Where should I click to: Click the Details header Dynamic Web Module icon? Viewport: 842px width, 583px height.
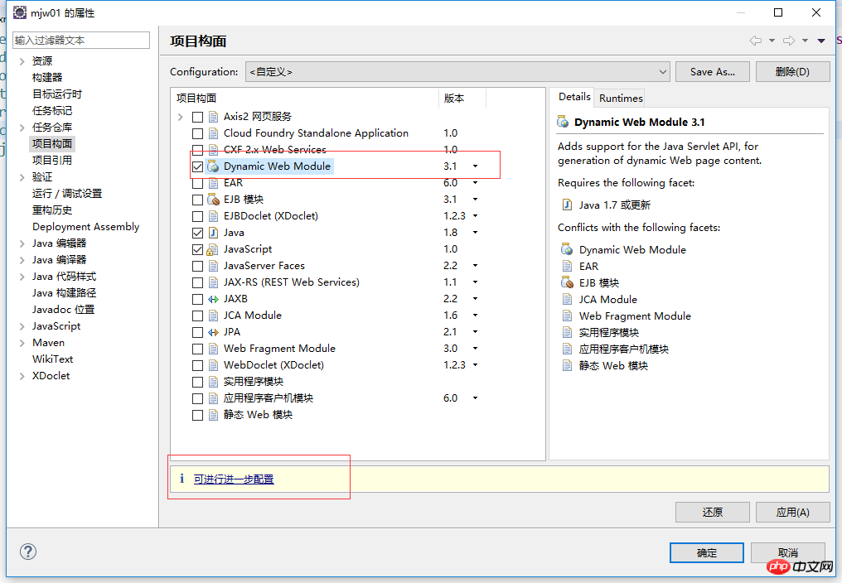(x=563, y=122)
